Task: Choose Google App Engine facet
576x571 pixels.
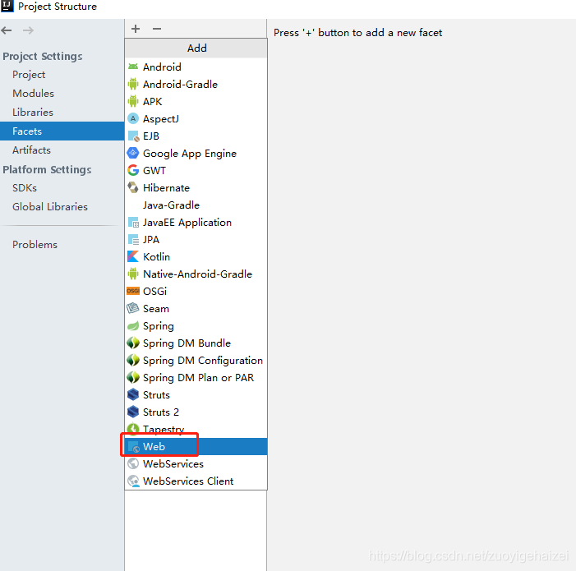Action: click(196, 153)
